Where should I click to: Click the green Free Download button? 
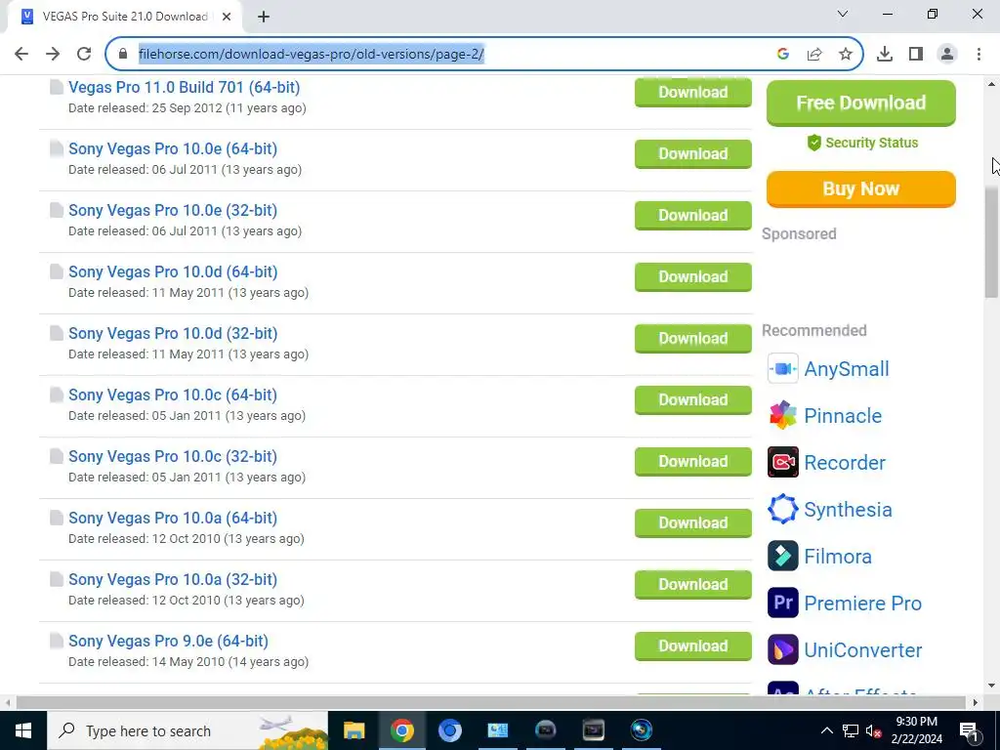pyautogui.click(x=861, y=103)
